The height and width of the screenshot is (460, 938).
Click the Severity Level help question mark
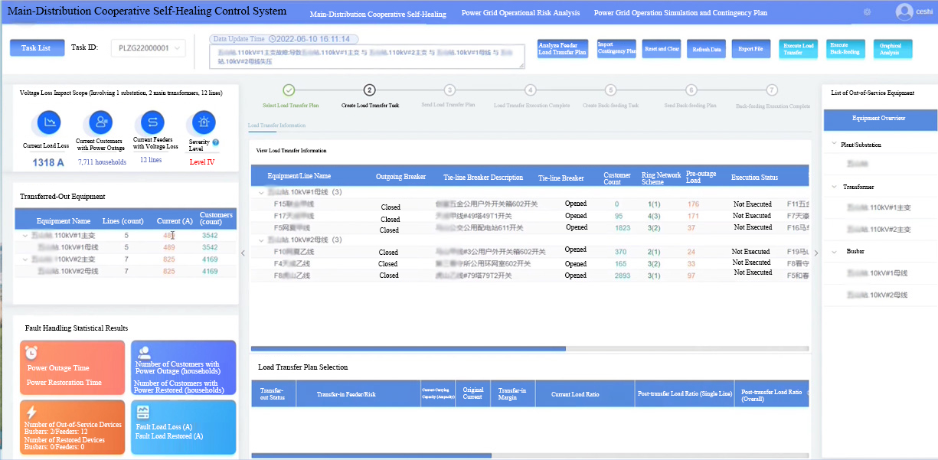tap(215, 142)
